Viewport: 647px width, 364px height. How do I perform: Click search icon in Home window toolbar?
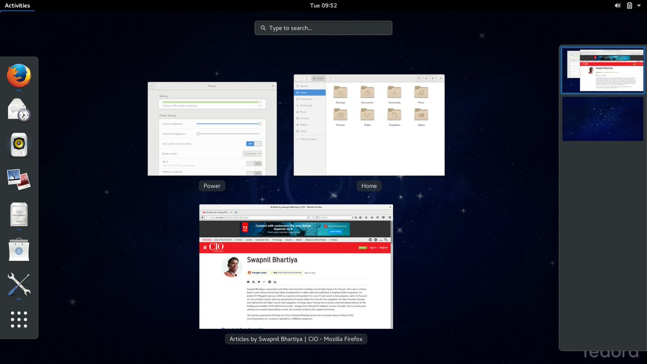pos(419,78)
